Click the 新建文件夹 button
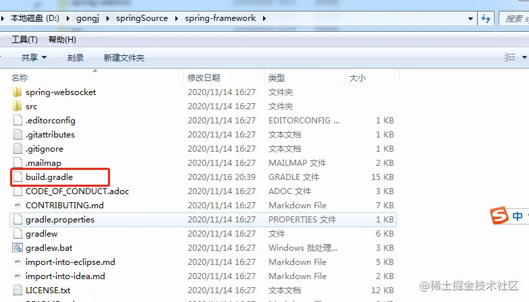Screen dimensions: 529x302 (x=124, y=58)
